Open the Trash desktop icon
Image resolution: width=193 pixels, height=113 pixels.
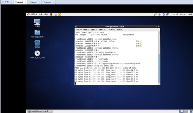[37, 44]
